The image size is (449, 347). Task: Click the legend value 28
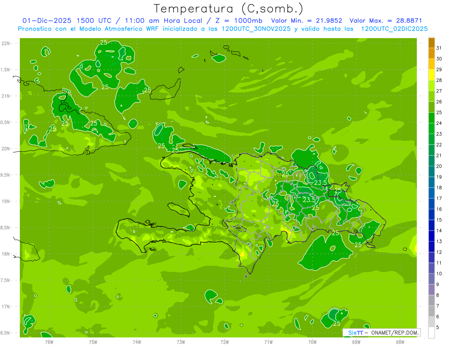tap(439, 80)
